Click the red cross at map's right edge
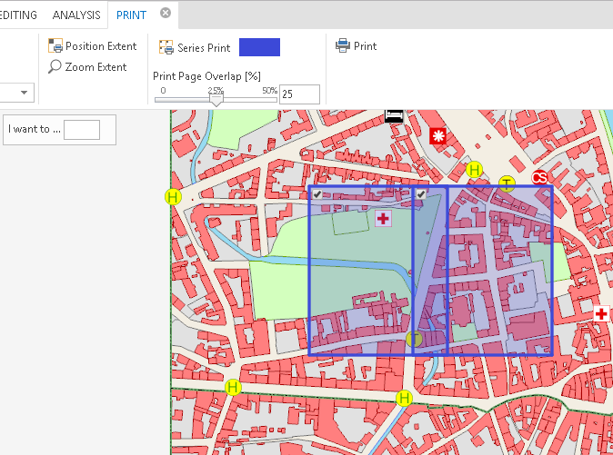 (x=601, y=313)
